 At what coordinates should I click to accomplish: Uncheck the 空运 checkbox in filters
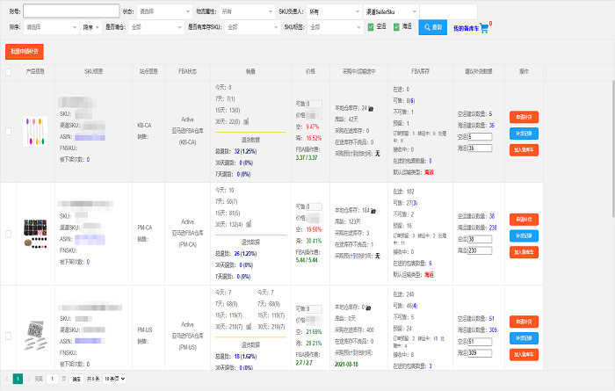click(371, 26)
